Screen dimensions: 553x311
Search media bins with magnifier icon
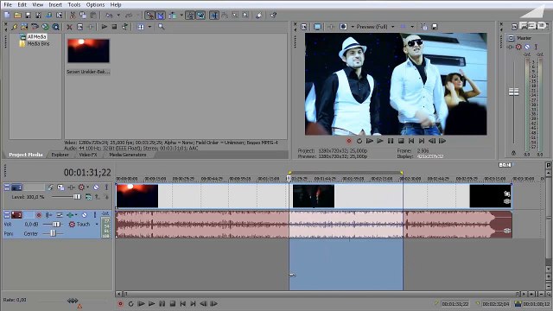(162, 27)
